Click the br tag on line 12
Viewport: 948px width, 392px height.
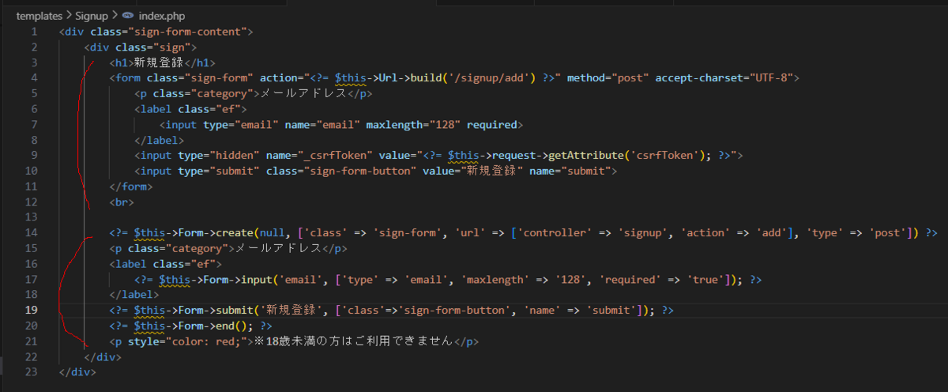click(x=122, y=202)
